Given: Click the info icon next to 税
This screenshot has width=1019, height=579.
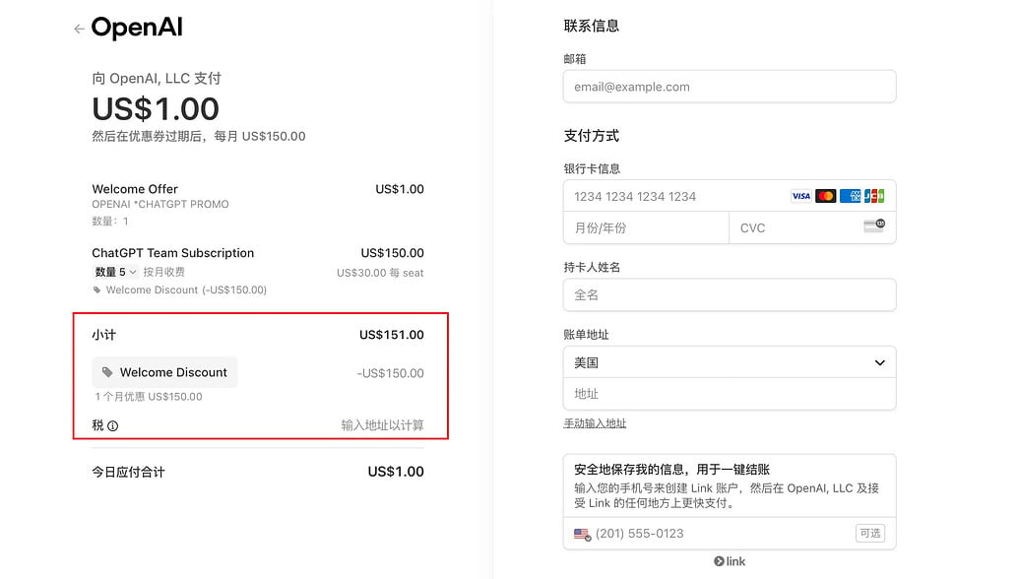Looking at the screenshot, I should [x=111, y=424].
